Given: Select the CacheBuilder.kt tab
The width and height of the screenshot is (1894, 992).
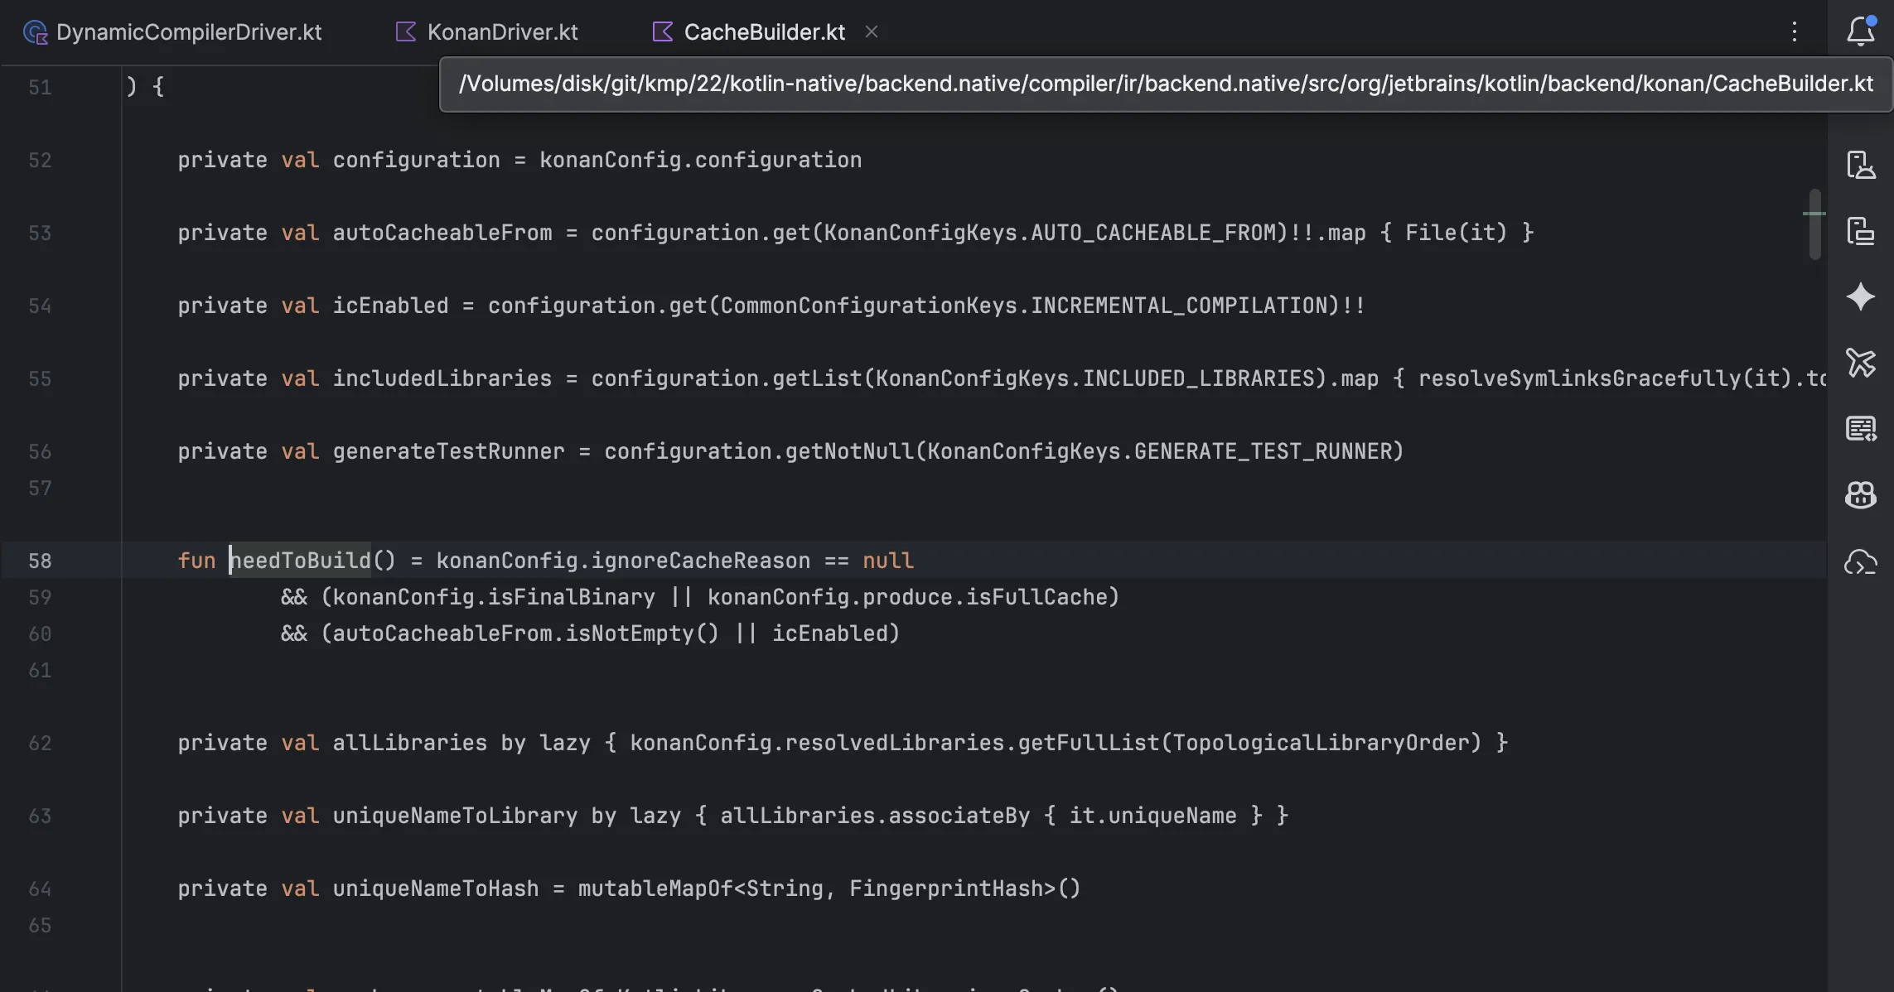Looking at the screenshot, I should pos(763,31).
